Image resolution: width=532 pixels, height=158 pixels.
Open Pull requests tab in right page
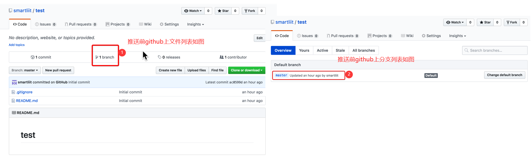click(x=343, y=36)
